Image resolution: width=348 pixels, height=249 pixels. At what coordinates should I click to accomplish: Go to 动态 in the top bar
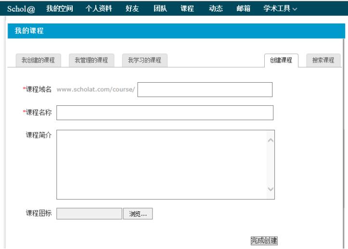pyautogui.click(x=215, y=8)
